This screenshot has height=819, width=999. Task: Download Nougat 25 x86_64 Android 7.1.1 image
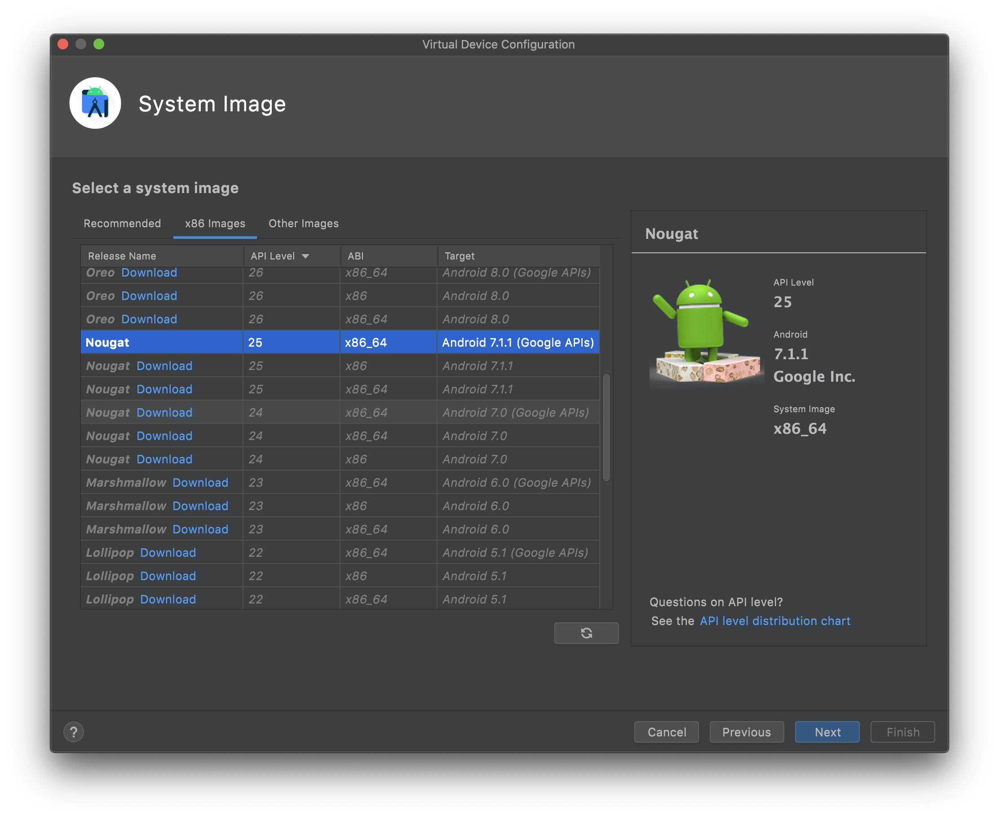tap(164, 389)
